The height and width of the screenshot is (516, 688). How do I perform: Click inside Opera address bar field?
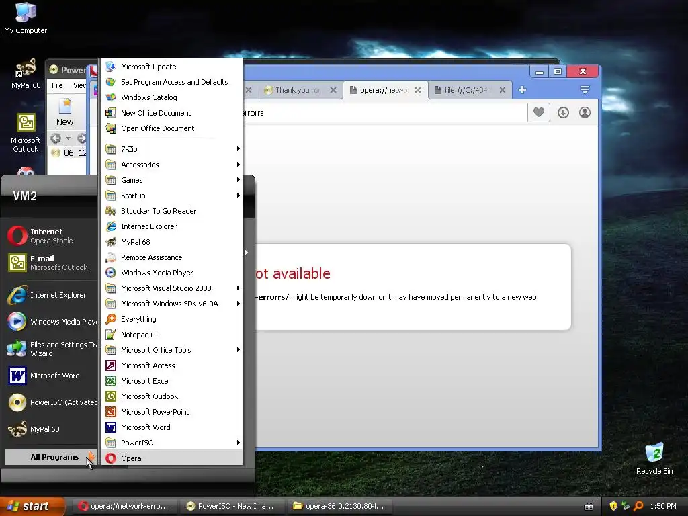(385, 113)
